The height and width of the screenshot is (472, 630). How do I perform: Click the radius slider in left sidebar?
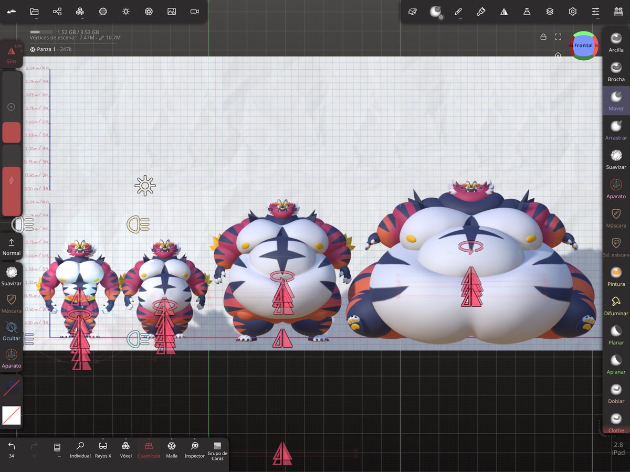(x=12, y=107)
